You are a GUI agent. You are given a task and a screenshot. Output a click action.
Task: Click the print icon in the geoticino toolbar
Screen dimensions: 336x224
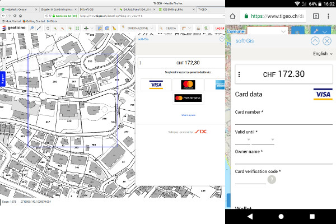tap(198, 28)
